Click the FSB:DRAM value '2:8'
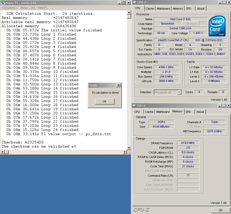 click(x=188, y=148)
